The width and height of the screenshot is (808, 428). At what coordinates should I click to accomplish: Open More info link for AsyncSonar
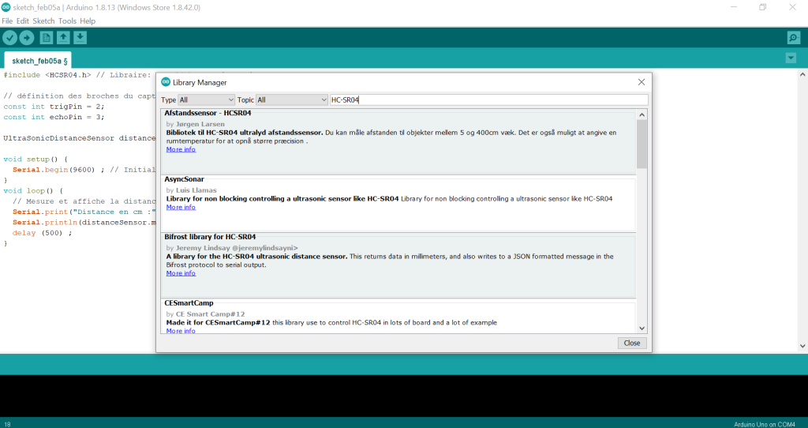[181, 207]
